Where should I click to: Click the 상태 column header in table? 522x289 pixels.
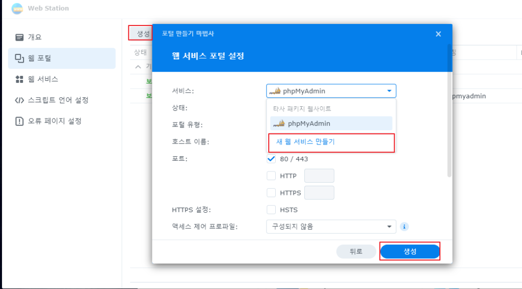[140, 52]
